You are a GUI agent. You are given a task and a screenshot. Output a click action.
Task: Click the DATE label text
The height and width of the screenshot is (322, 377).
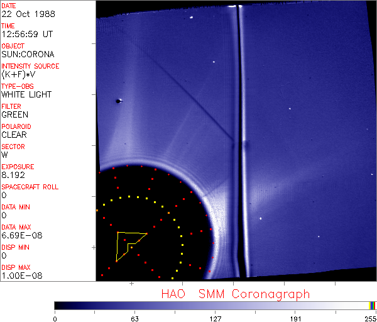click(9, 6)
